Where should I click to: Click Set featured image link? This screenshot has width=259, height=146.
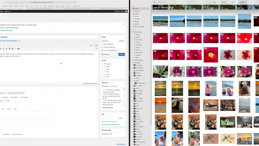[106, 134]
